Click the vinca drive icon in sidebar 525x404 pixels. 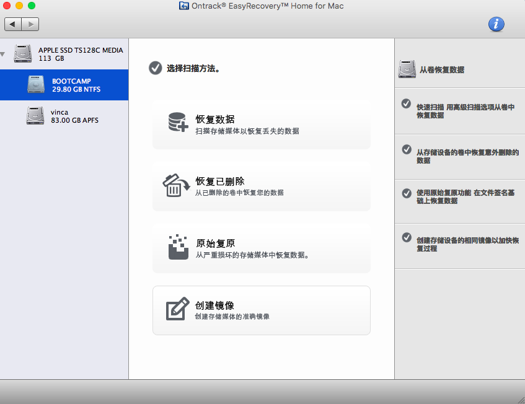35,116
